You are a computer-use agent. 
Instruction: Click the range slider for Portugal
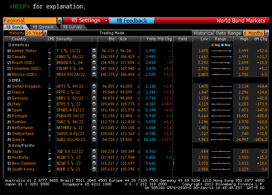click(221, 116)
